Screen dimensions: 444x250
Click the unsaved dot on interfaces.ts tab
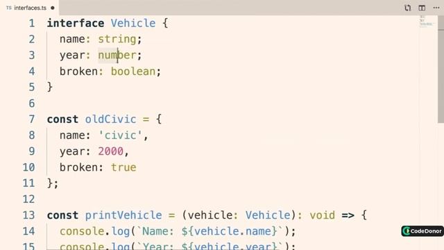(53, 8)
